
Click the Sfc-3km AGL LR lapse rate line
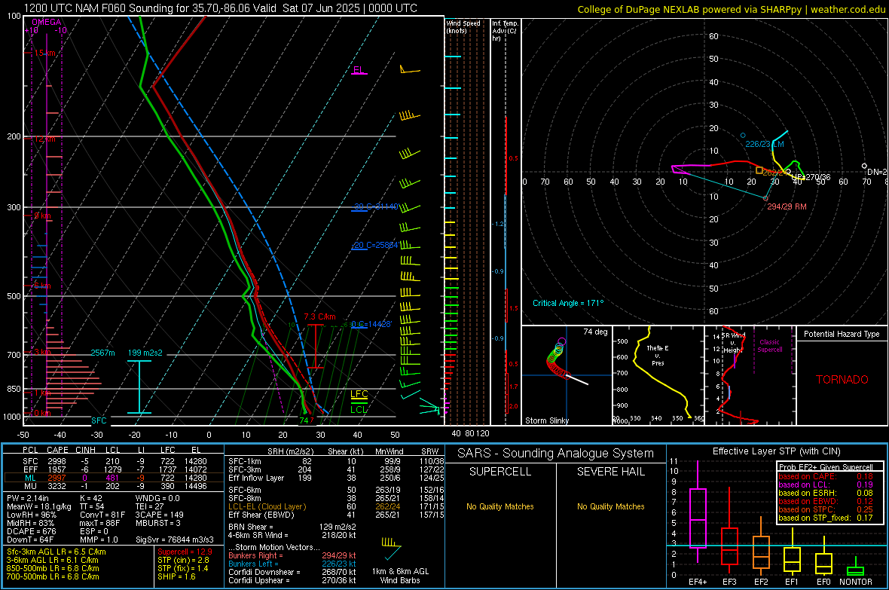click(57, 552)
